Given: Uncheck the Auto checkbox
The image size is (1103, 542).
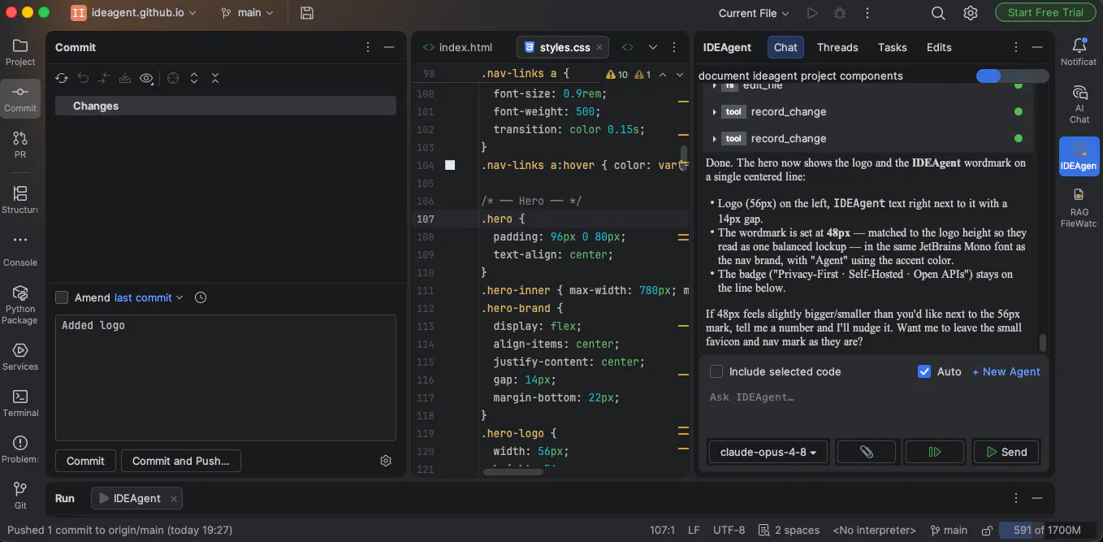Looking at the screenshot, I should pyautogui.click(x=923, y=371).
